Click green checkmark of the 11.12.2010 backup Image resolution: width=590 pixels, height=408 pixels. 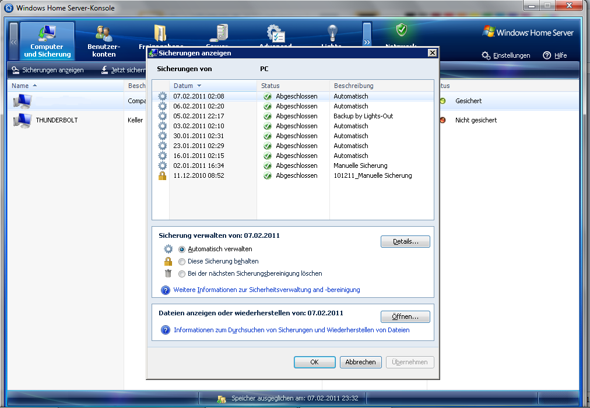268,175
